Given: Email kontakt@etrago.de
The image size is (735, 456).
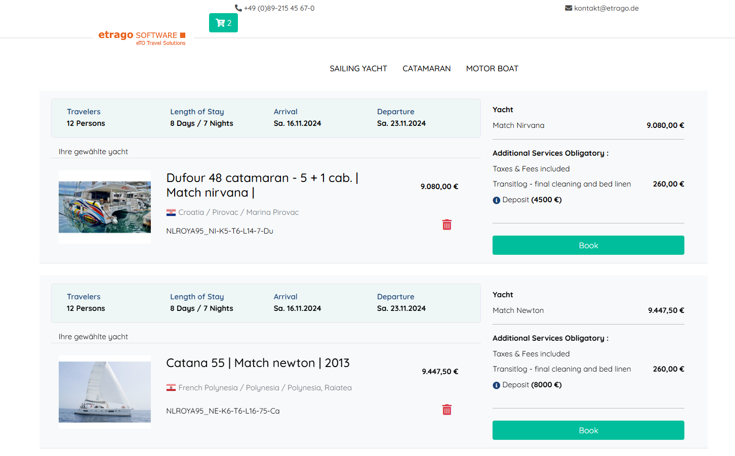Looking at the screenshot, I should (606, 8).
